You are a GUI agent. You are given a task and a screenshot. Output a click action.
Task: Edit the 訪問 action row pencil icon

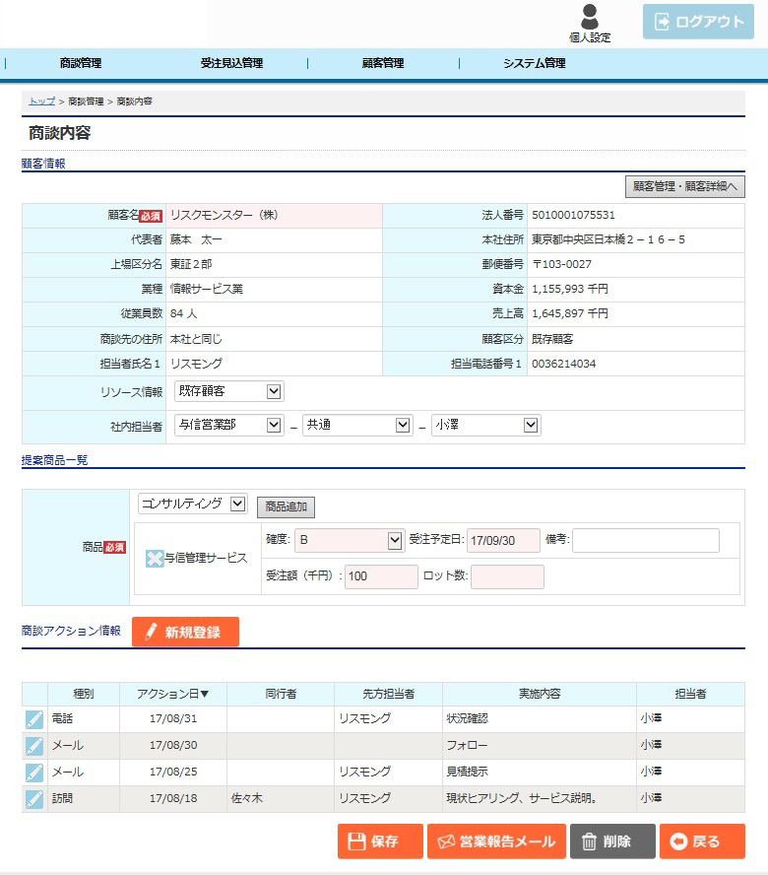[34, 799]
